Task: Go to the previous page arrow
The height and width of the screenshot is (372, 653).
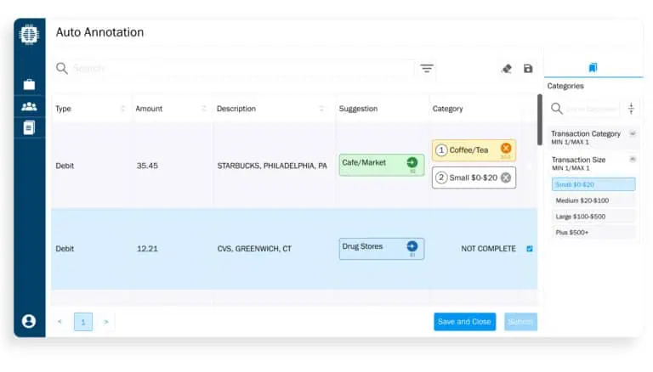Action: pos(60,322)
